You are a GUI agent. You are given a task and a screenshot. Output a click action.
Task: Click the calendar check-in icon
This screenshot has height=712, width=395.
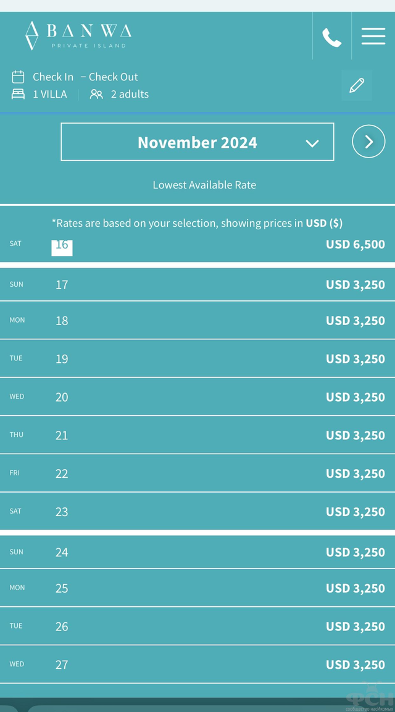[18, 77]
